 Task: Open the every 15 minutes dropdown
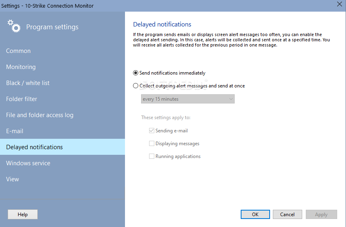tap(188, 99)
